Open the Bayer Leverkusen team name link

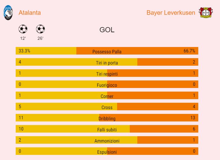171,13
